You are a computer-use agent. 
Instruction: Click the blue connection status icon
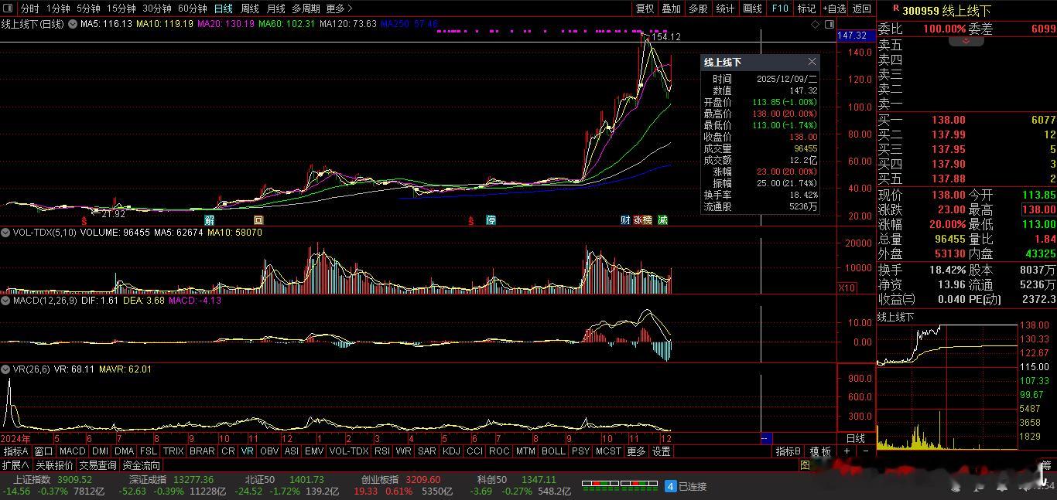tap(671, 486)
